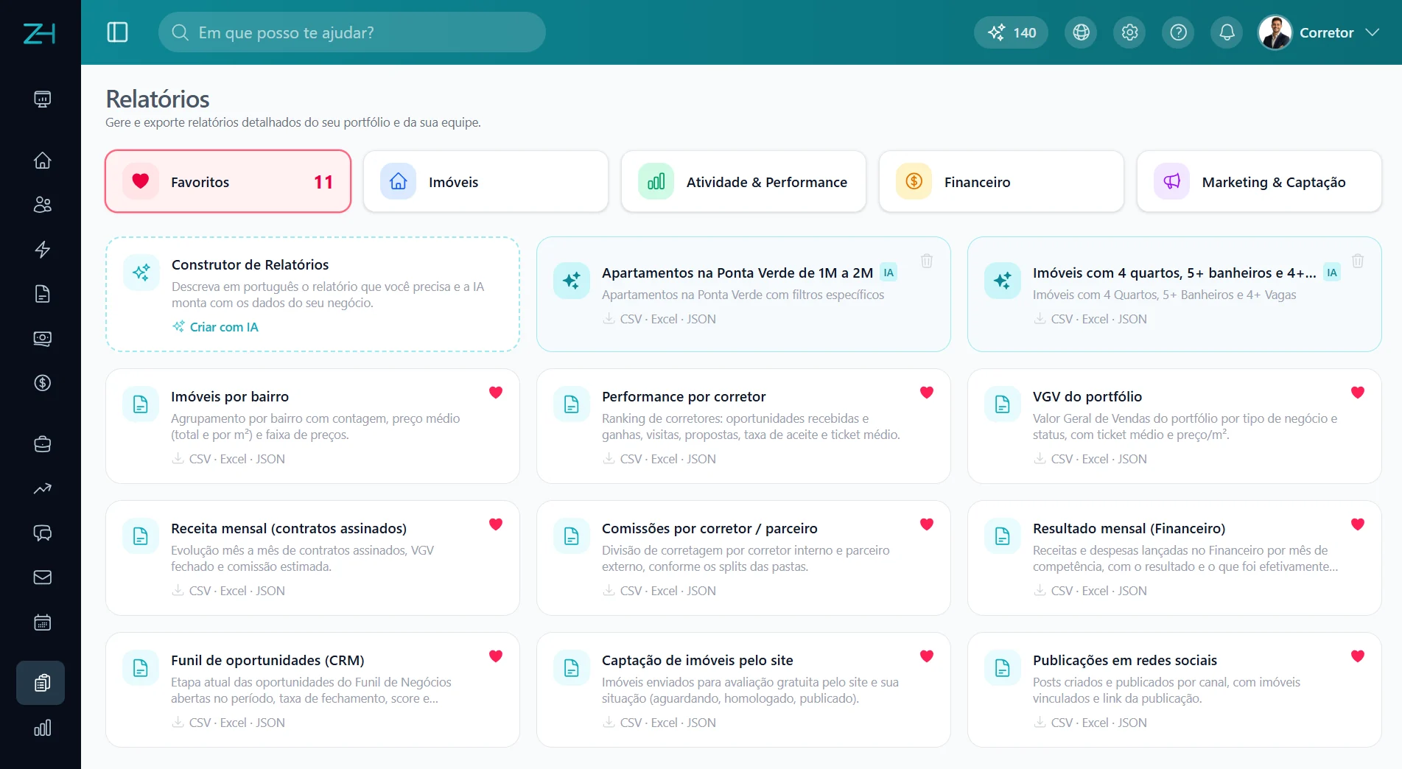Open the calendar icon in sidebar
Screen dimensions: 1402x769
point(43,622)
